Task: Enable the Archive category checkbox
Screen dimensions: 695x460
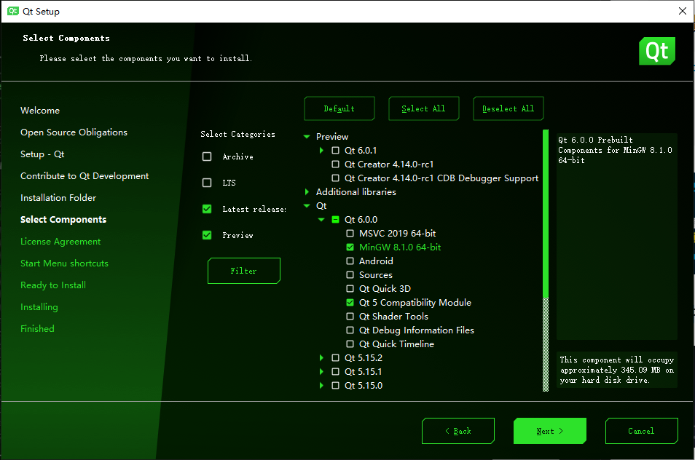Action: pos(206,156)
